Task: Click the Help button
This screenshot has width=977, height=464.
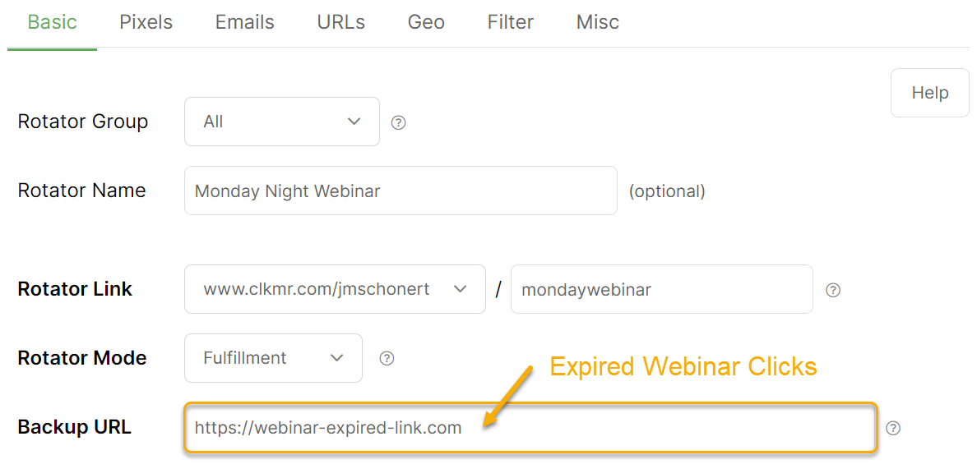Action: (929, 93)
